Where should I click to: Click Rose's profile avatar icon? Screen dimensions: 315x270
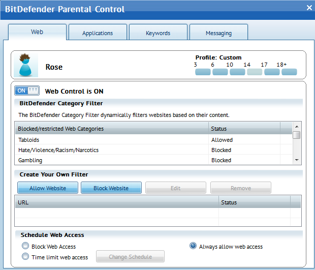tap(25, 65)
